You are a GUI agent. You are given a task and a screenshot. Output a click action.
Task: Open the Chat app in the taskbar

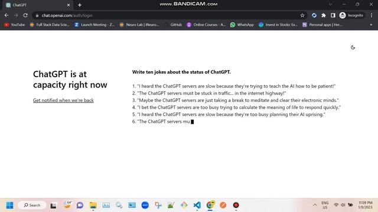80,205
